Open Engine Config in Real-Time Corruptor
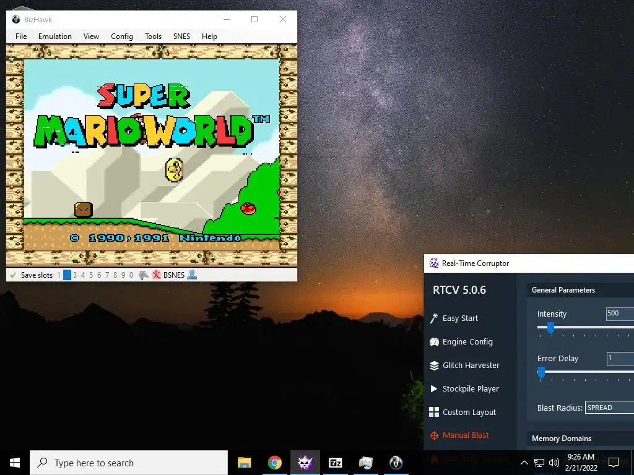This screenshot has width=634, height=475. [461, 341]
